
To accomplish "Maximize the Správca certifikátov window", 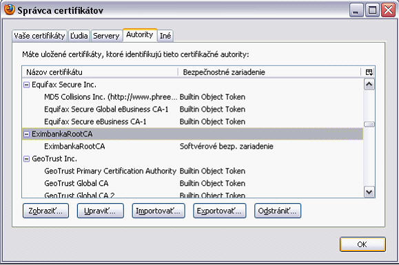I will pos(372,10).
